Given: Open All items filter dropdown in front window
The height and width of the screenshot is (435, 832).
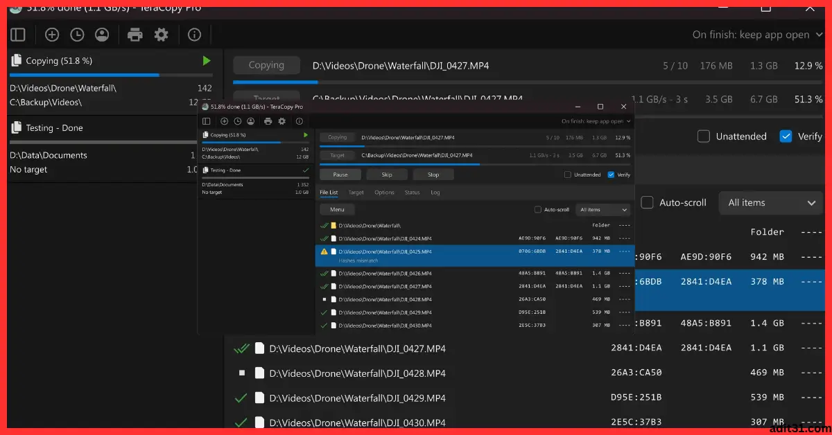Looking at the screenshot, I should [604, 209].
